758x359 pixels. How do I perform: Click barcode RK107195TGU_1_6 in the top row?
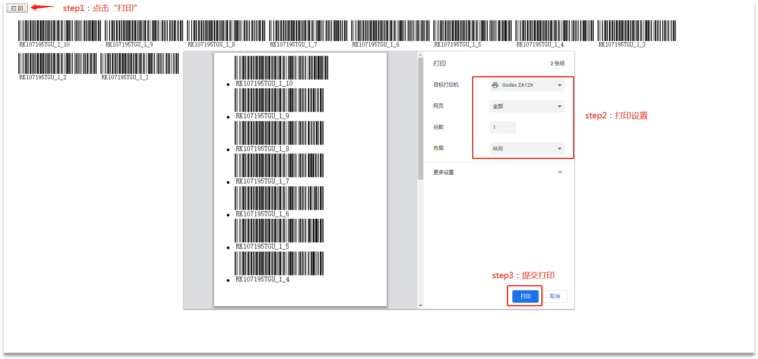(390, 31)
